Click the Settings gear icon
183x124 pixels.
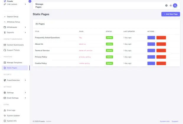[5, 93]
